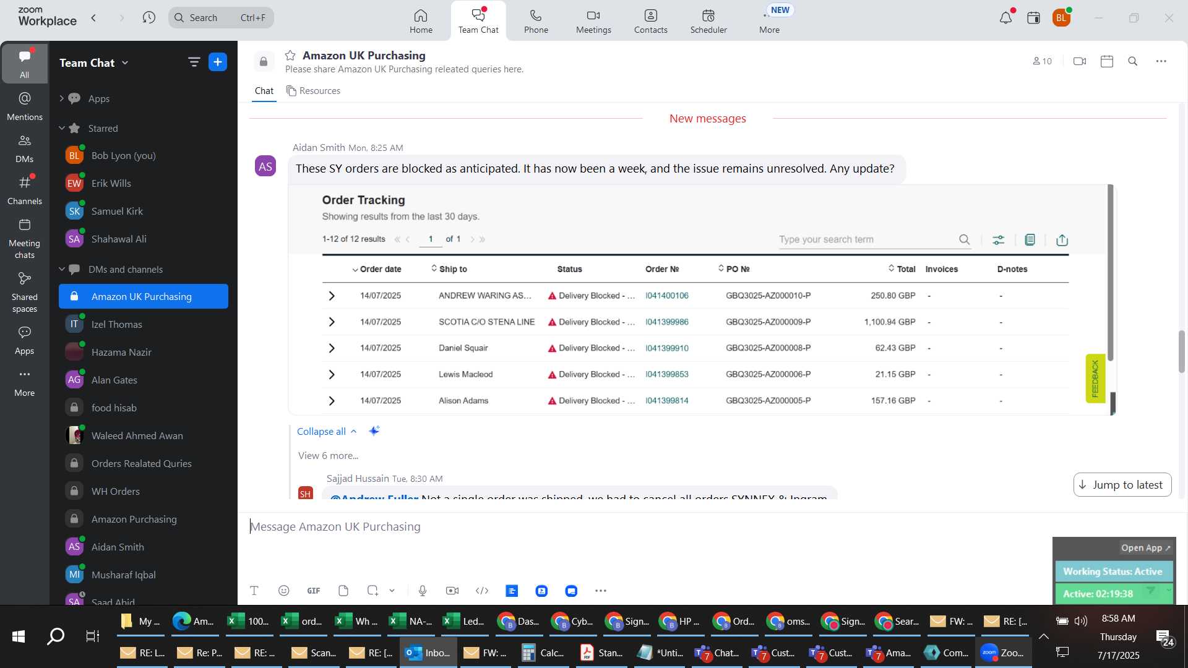
Task: Open Channels in the left sidebar
Action: [x=25, y=191]
